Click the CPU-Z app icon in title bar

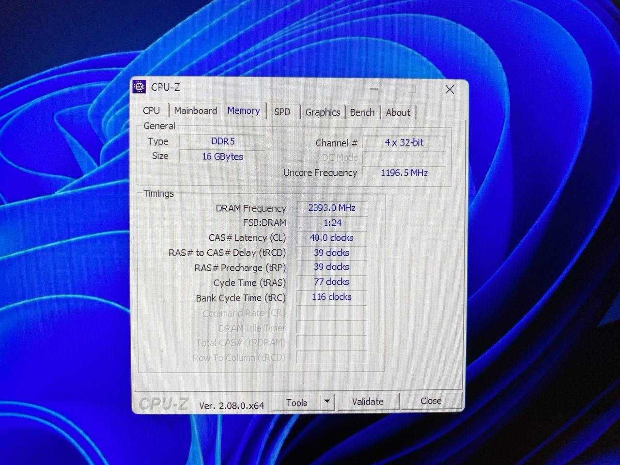[x=139, y=87]
